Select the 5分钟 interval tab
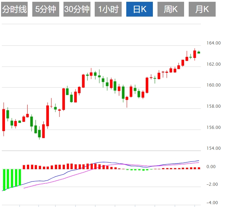The width and height of the screenshot is (227, 207). (46, 9)
